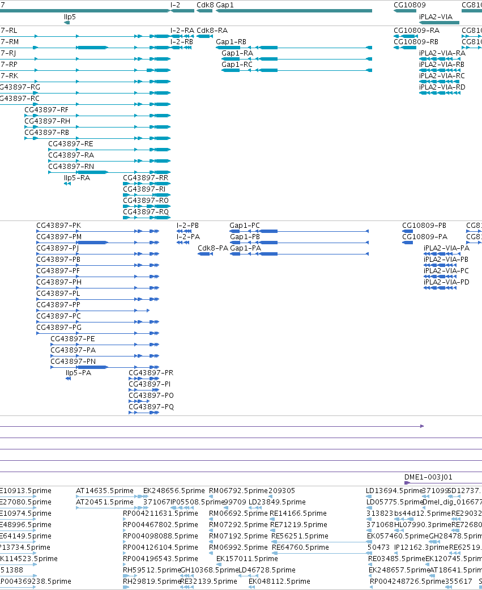The height and width of the screenshot is (590, 482).
Task: Select the Gap1 gene label in top track
Action: pyautogui.click(x=224, y=5)
